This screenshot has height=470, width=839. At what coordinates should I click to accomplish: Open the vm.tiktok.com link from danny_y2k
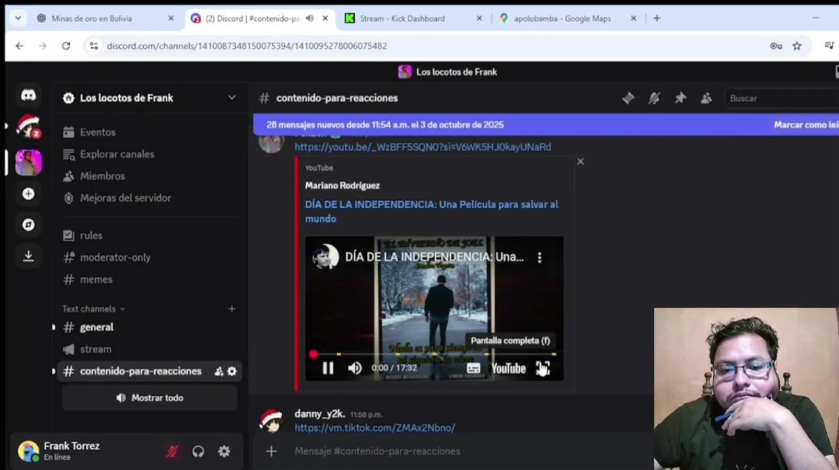pyautogui.click(x=375, y=428)
